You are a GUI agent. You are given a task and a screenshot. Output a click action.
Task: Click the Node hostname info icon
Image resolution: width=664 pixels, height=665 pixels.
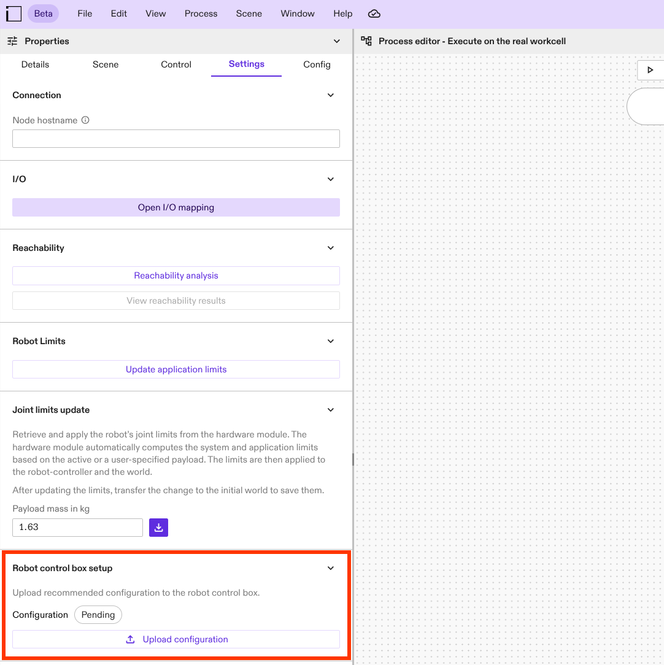(85, 120)
